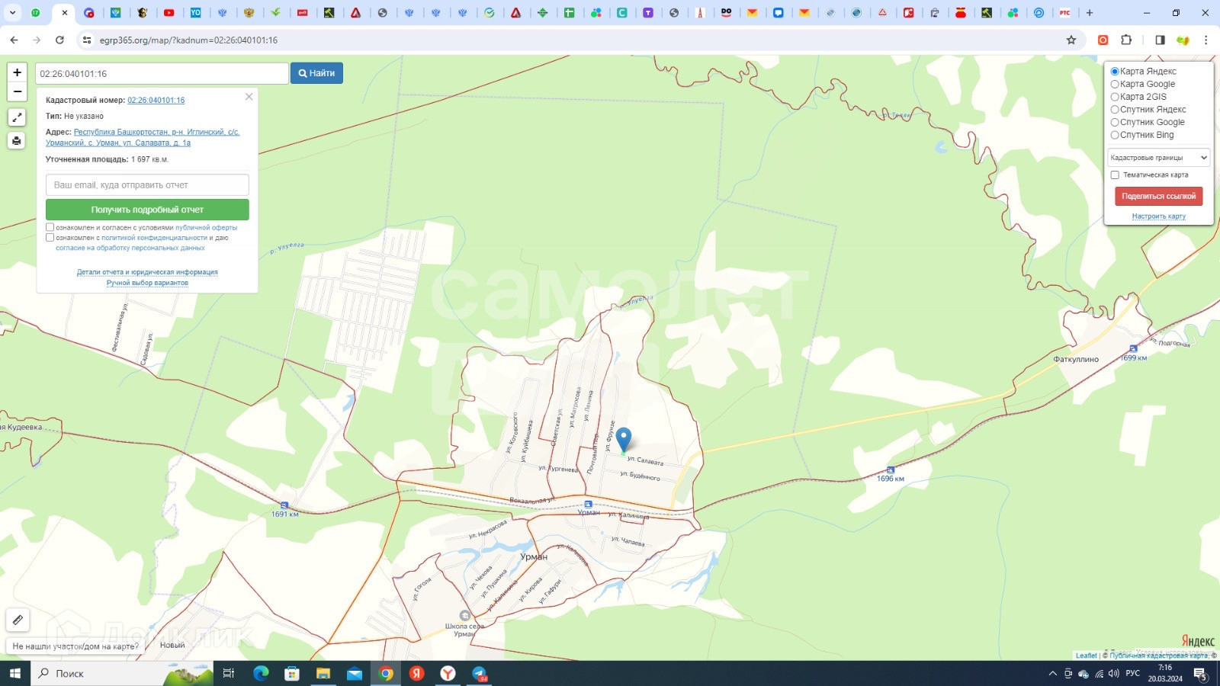Accept the публичной оферты terms checkbox
The width and height of the screenshot is (1220, 686).
click(x=50, y=227)
